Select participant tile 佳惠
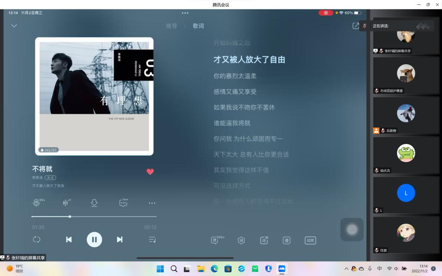442x276 pixels. (x=406, y=235)
